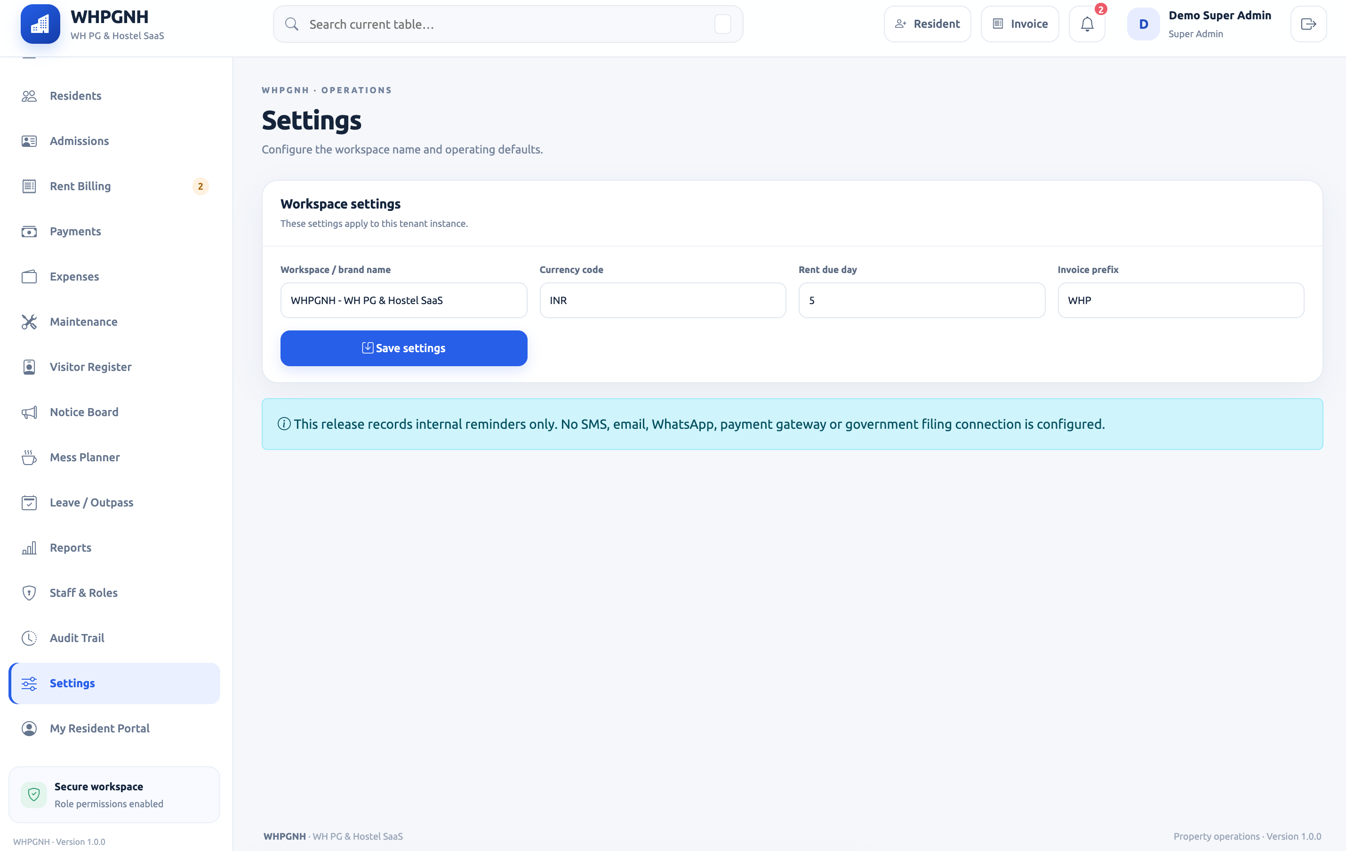This screenshot has width=1346, height=851.
Task: Focus the Search current table field
Action: tap(507, 24)
